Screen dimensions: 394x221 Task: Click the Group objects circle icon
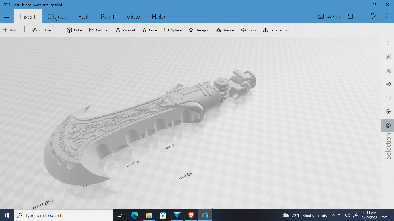coord(388,84)
